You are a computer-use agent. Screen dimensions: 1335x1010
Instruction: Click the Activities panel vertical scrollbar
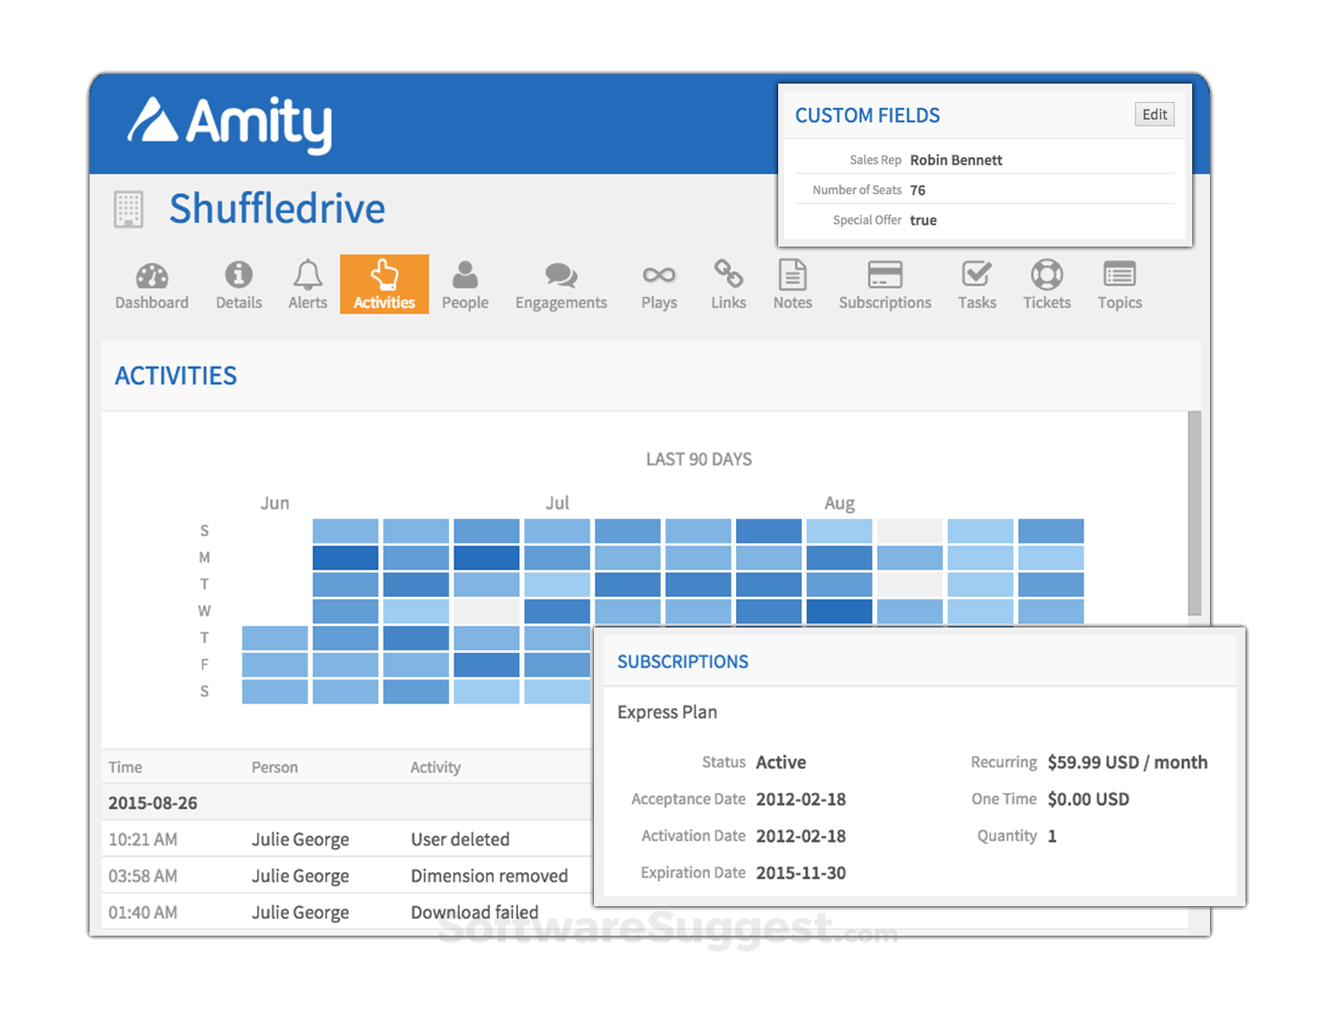[1194, 513]
